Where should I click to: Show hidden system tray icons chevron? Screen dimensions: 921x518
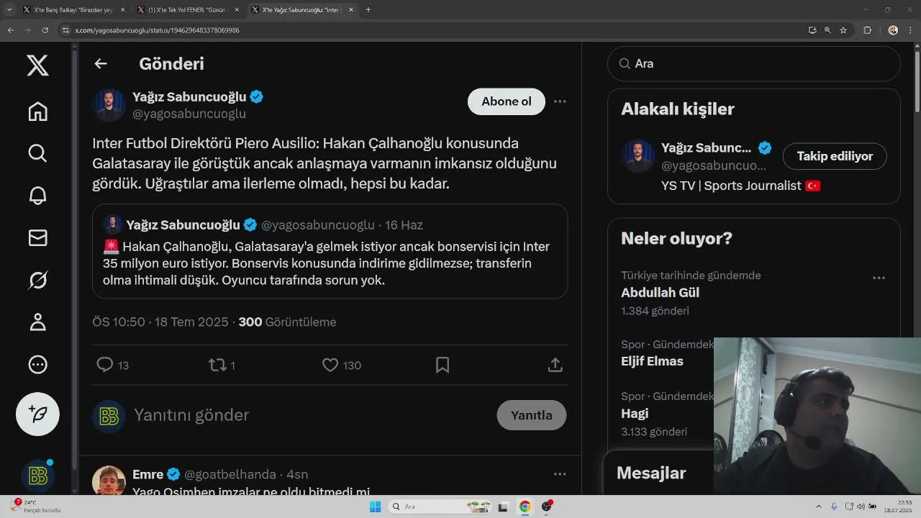click(x=818, y=506)
